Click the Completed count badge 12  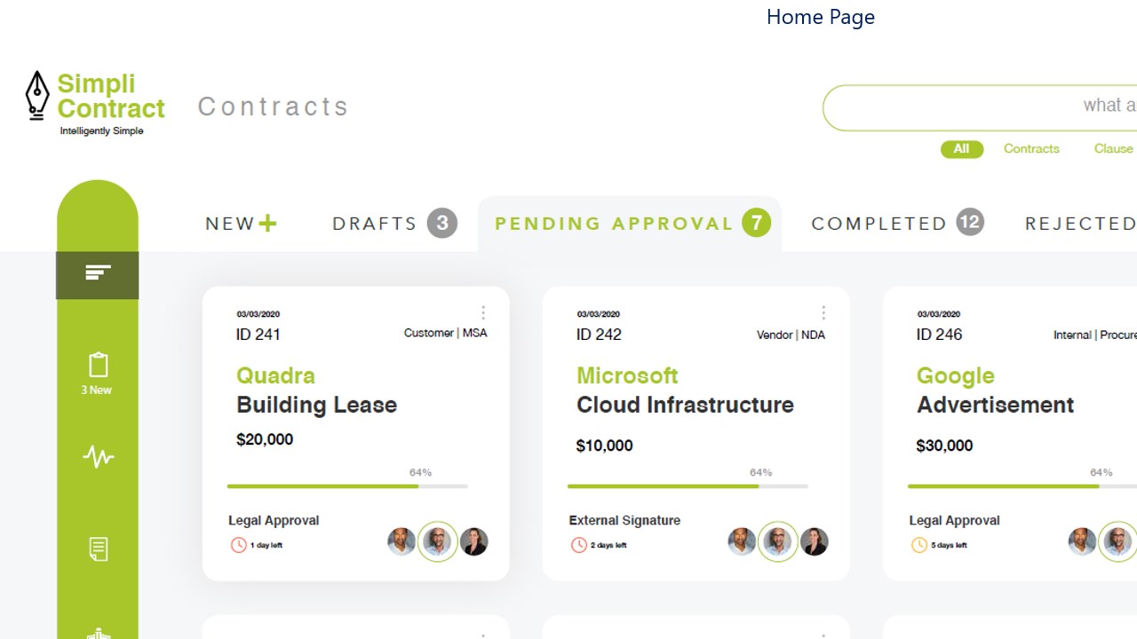970,222
